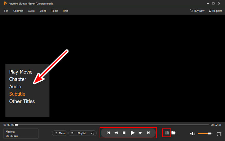Open the playlist sort order dropdown
This screenshot has width=225, height=141.
(93, 133)
